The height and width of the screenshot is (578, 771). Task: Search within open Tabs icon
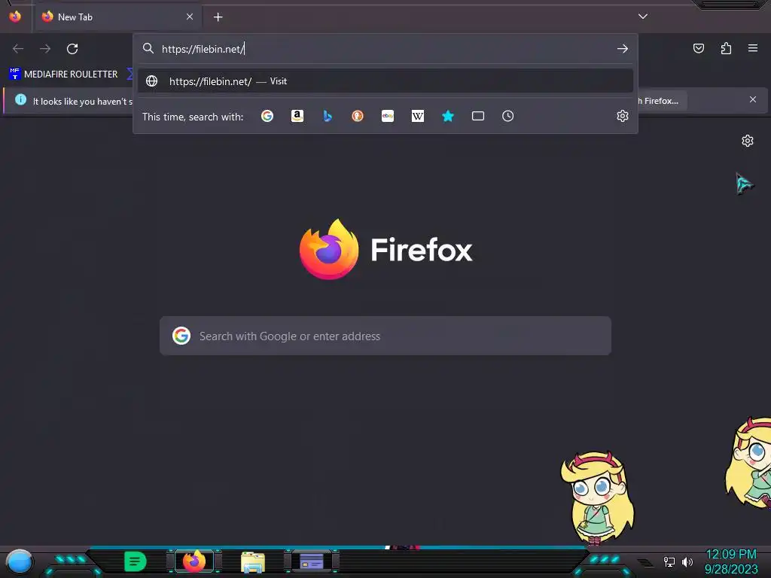tap(478, 116)
